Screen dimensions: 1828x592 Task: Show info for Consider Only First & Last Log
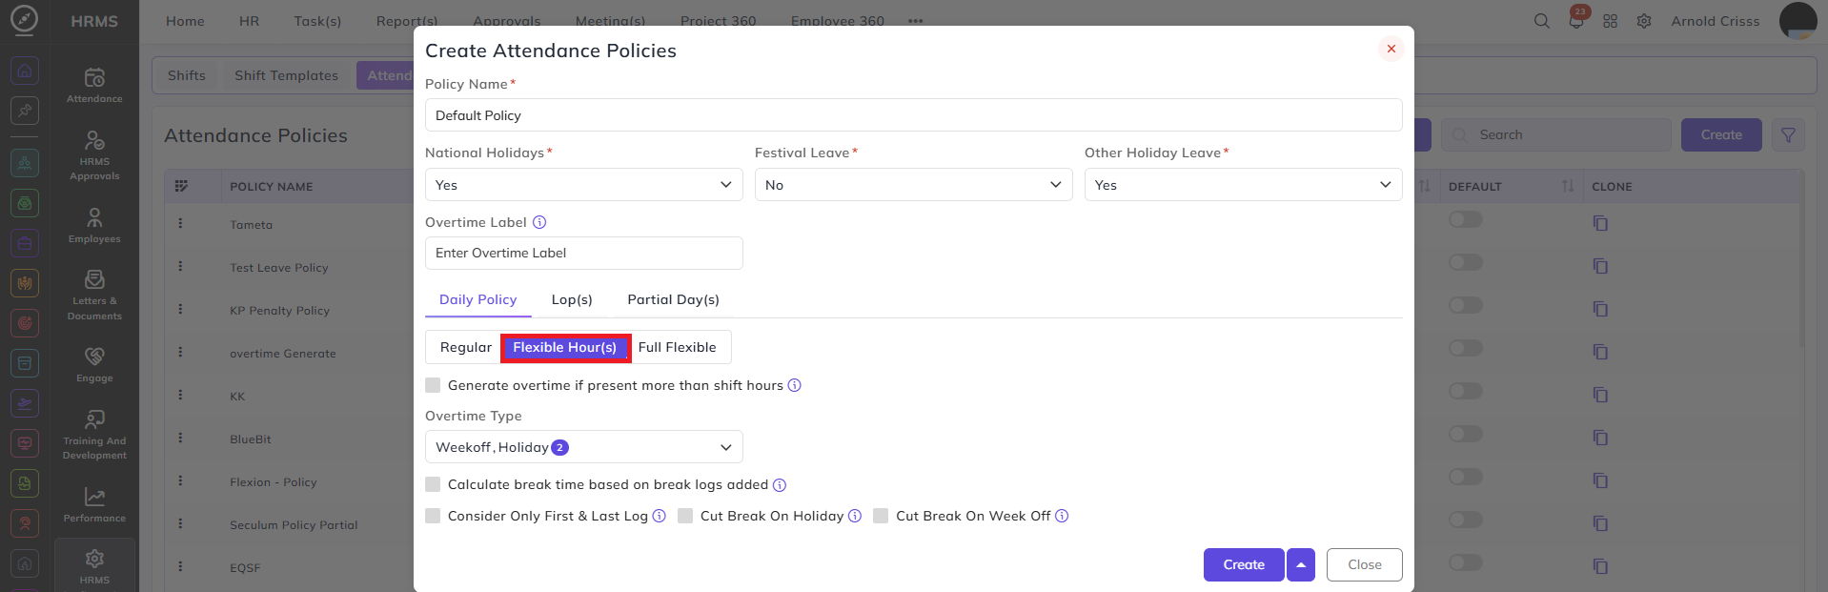coord(659,516)
